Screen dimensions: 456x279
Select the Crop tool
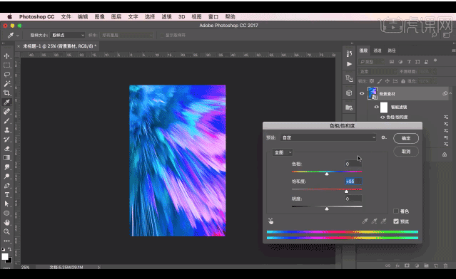6,93
